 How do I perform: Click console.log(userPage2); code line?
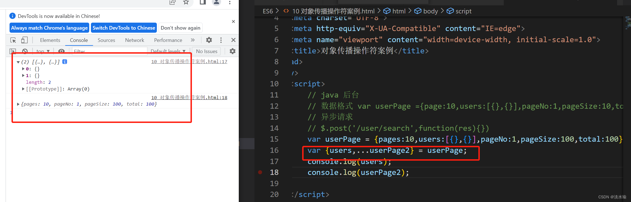[358, 172]
